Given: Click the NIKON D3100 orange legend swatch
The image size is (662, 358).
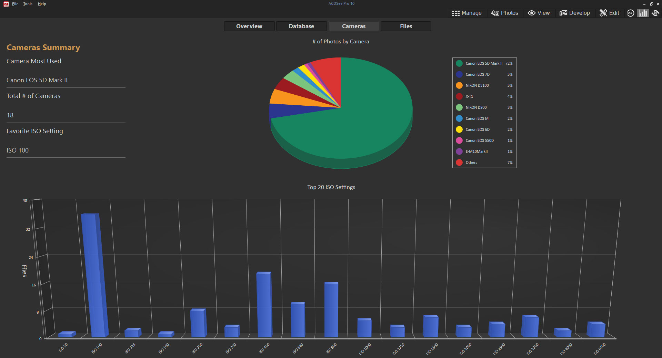Looking at the screenshot, I should [459, 85].
